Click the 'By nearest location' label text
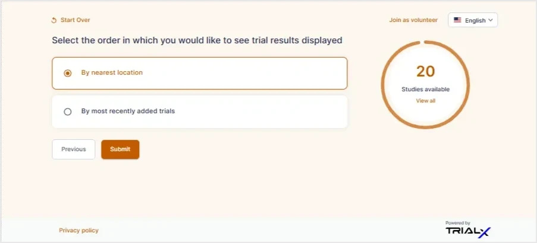 pos(112,73)
